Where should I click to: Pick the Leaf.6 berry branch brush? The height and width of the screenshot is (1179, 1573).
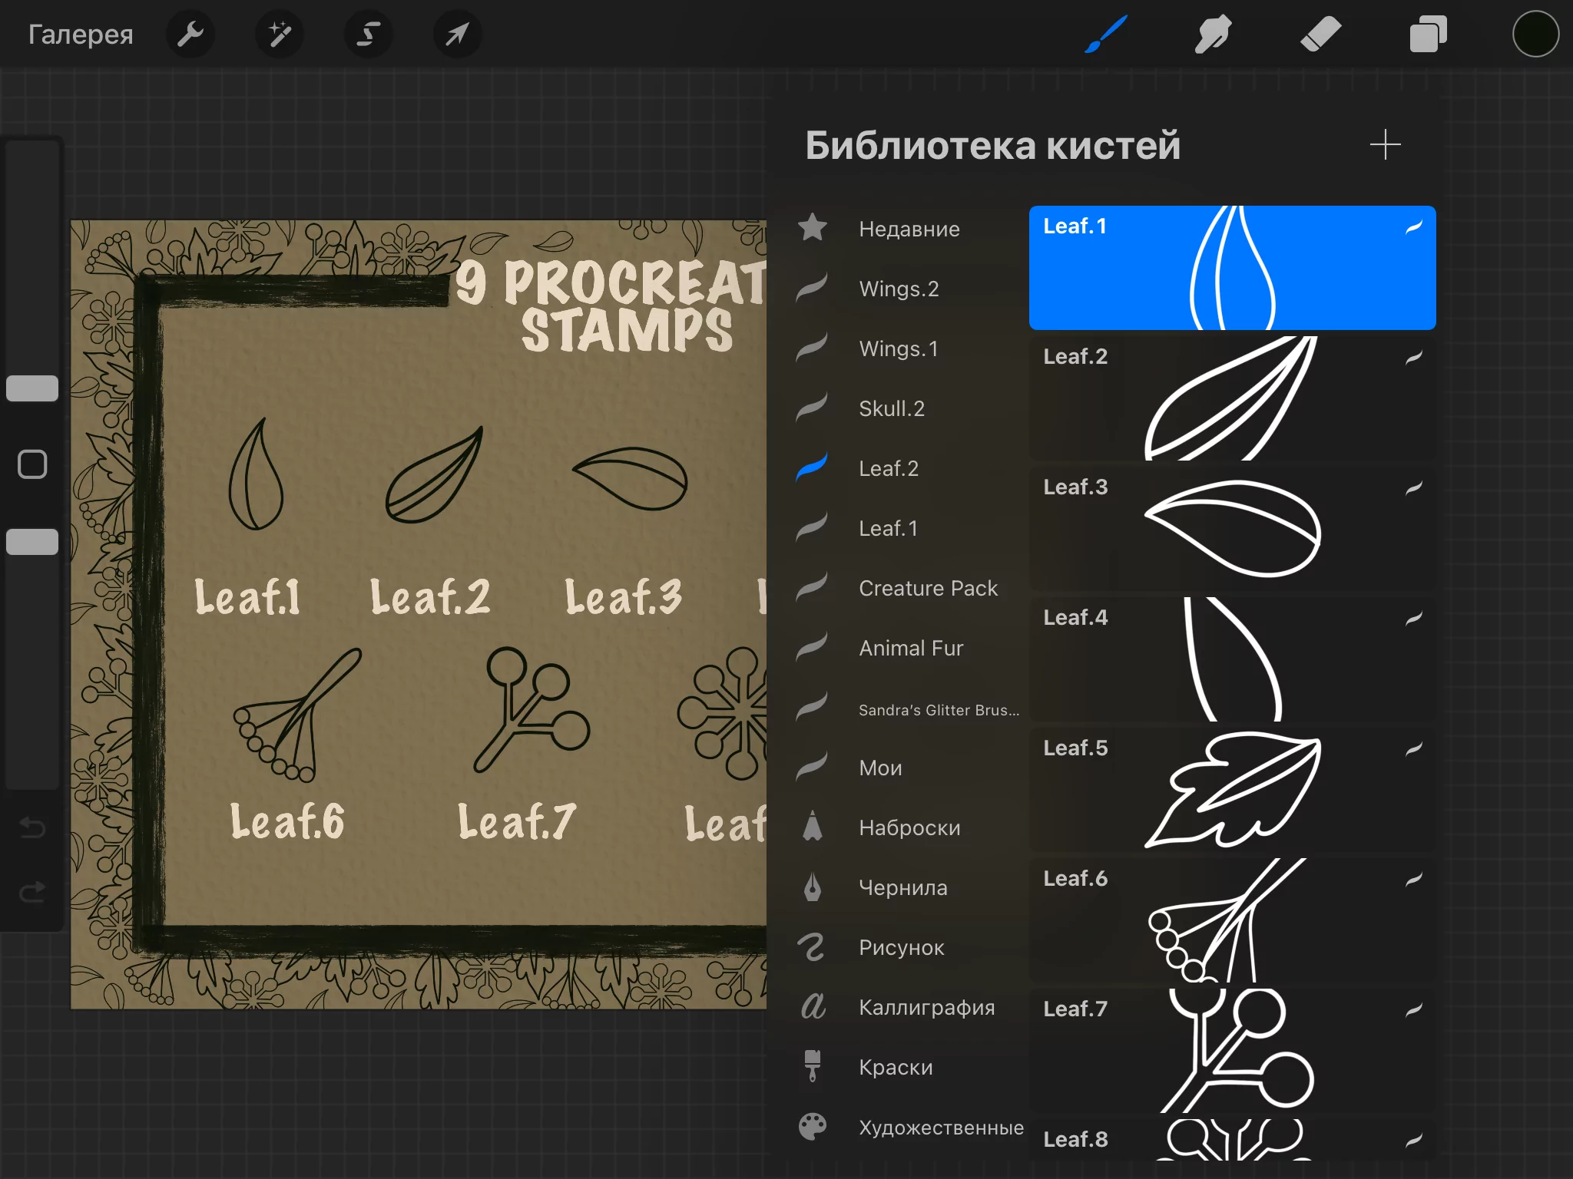click(1232, 920)
